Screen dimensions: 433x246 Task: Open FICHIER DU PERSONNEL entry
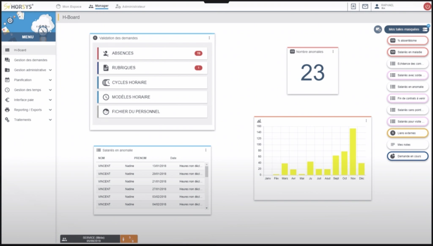pyautogui.click(x=152, y=112)
